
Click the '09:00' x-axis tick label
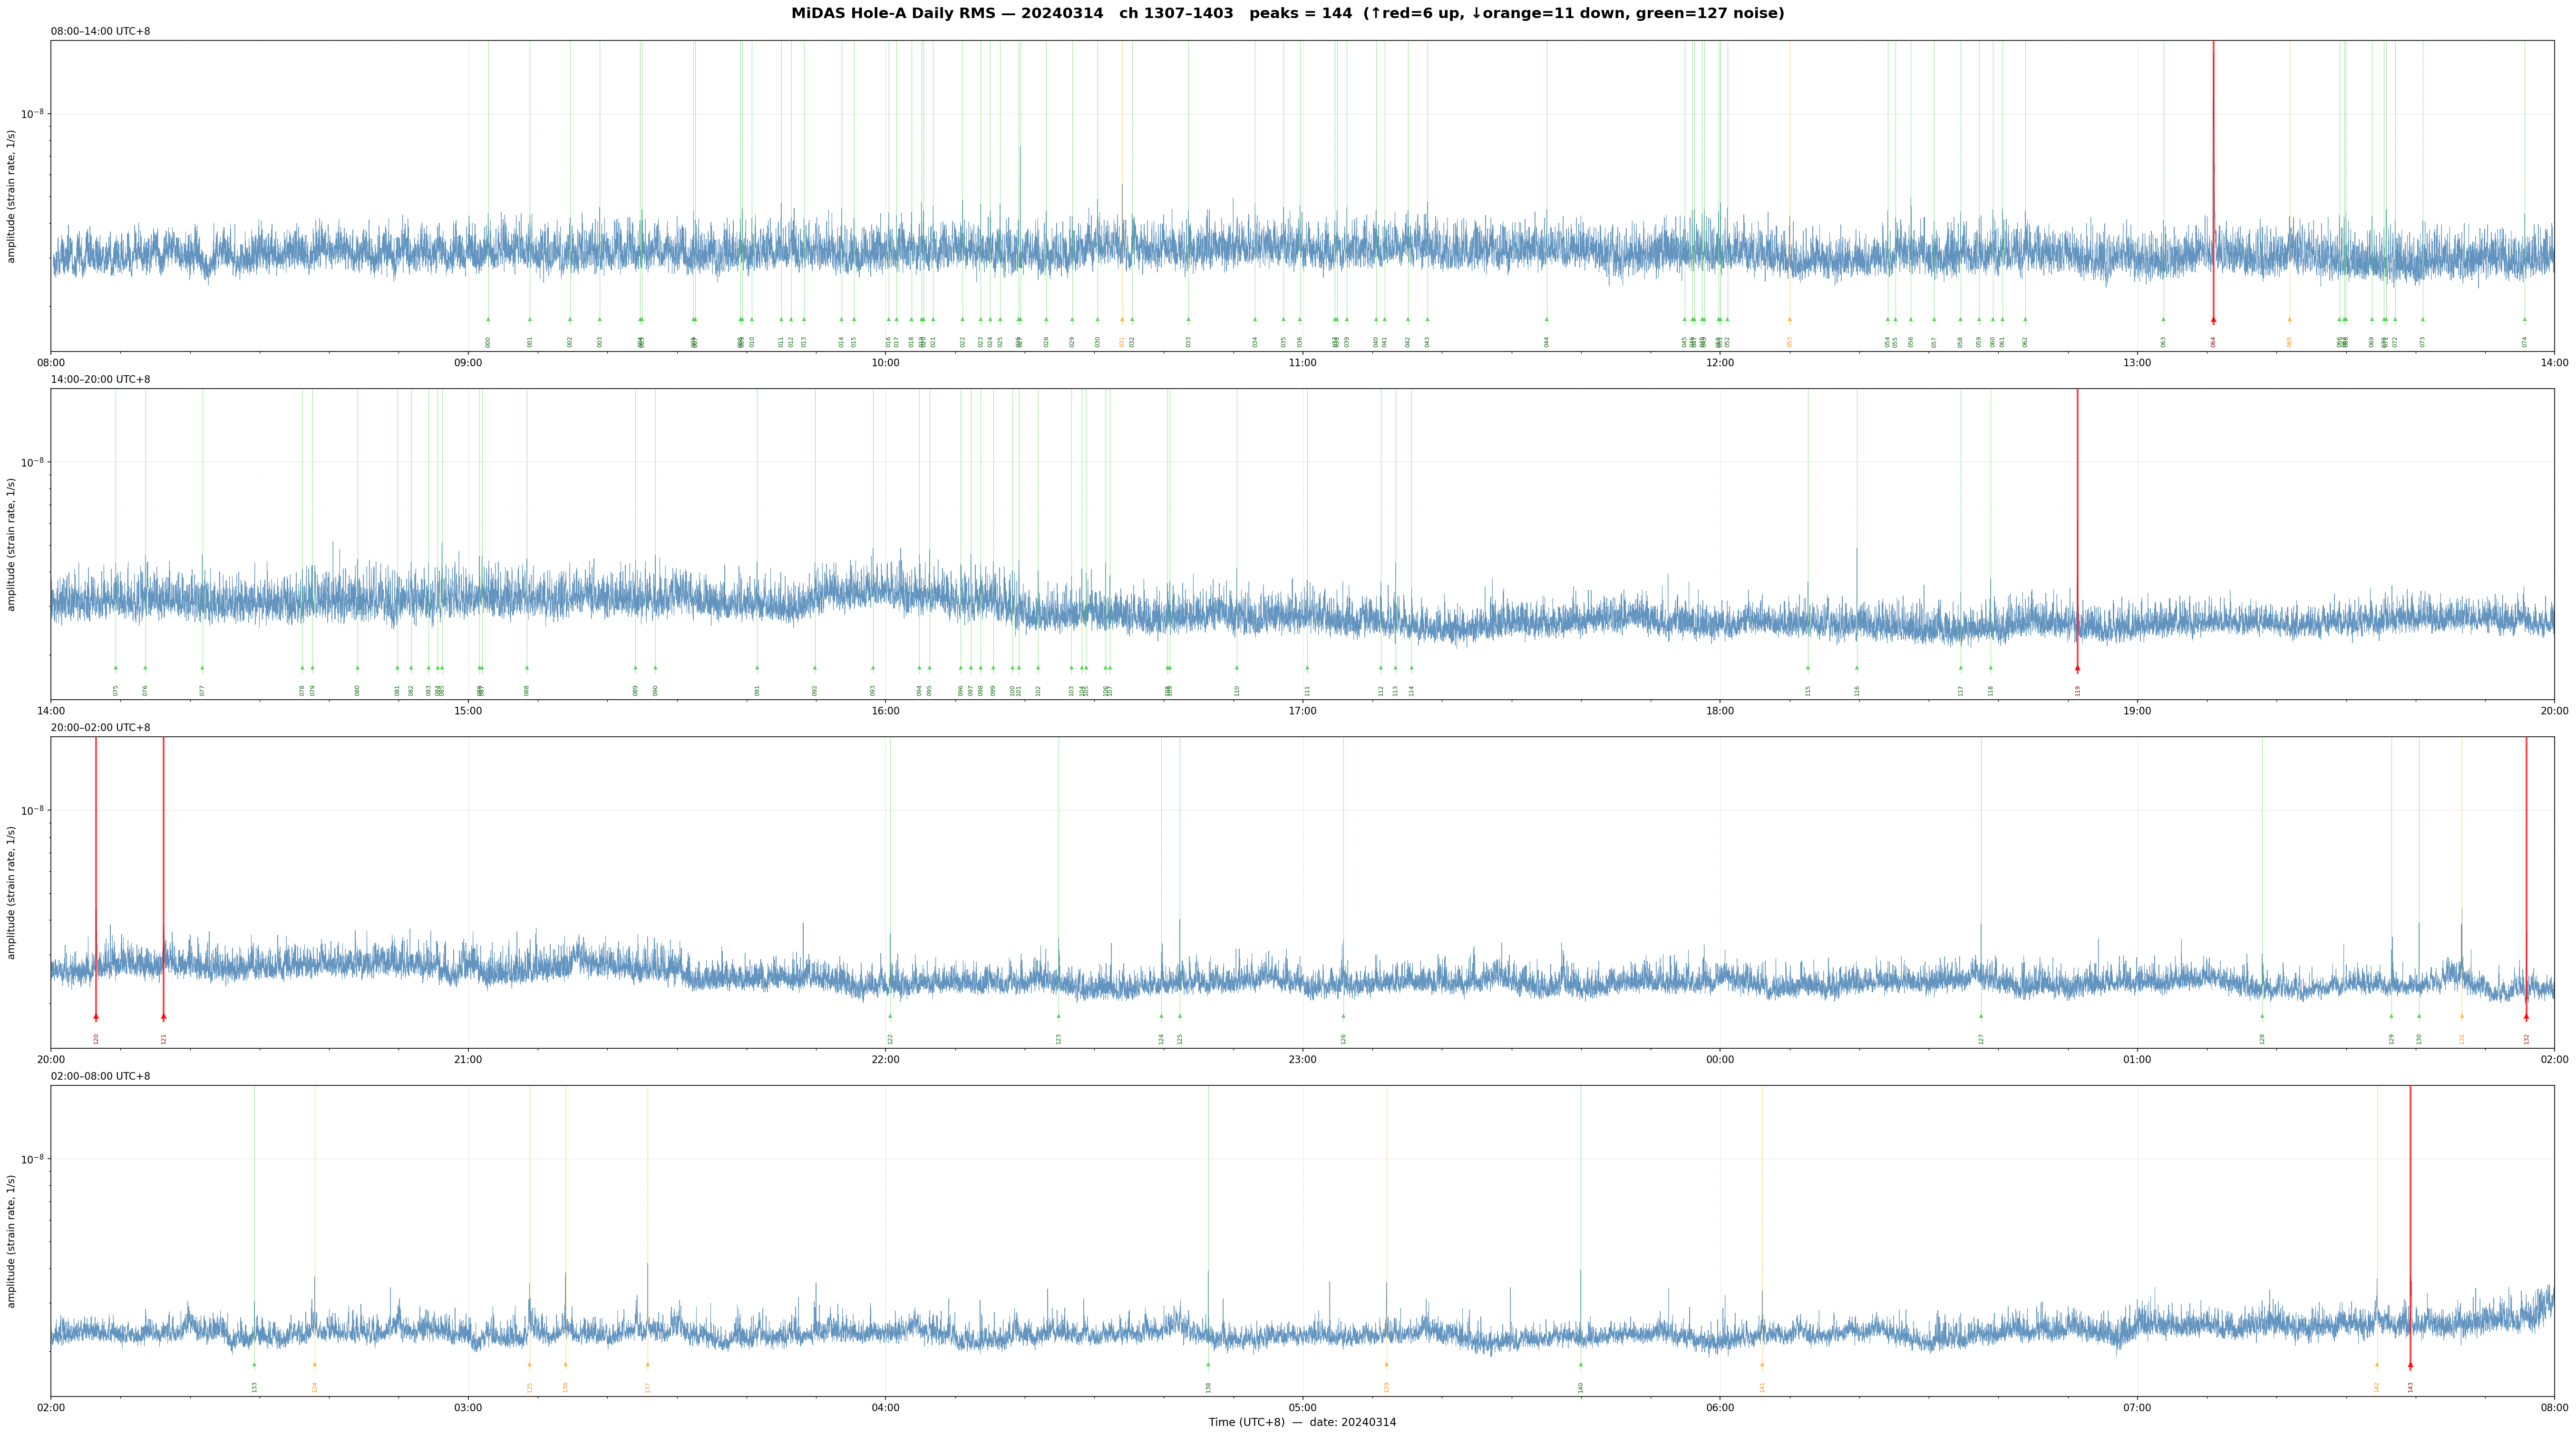click(468, 363)
